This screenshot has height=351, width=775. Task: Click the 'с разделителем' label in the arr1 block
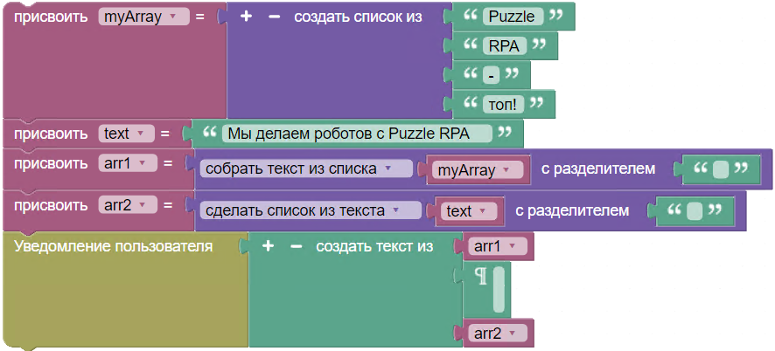click(598, 169)
